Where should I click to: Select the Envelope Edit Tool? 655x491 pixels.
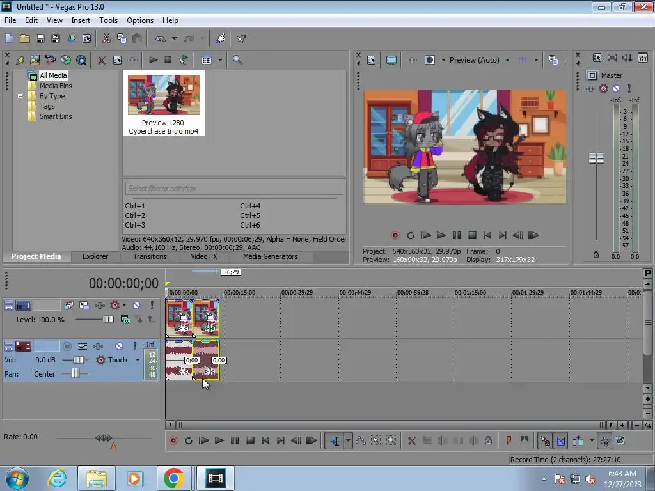361,440
